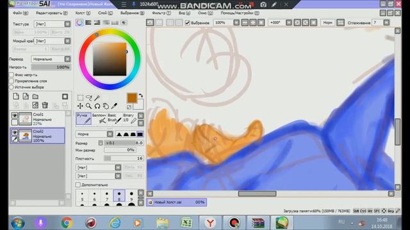Open the Windows Start menu

tap(18, 223)
